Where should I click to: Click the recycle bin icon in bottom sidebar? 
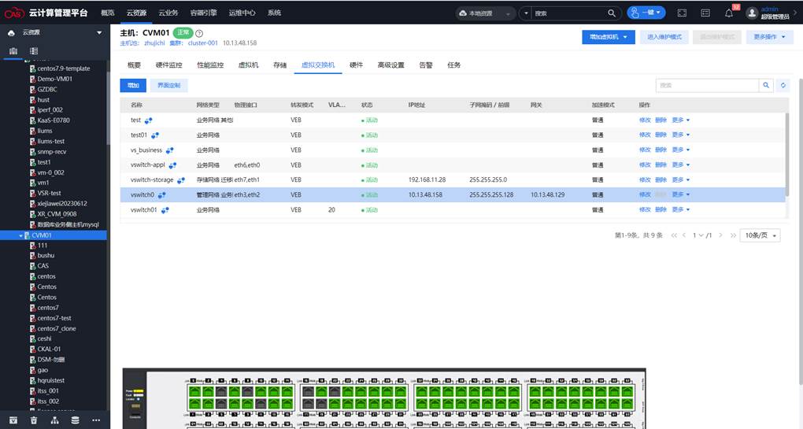click(33, 420)
